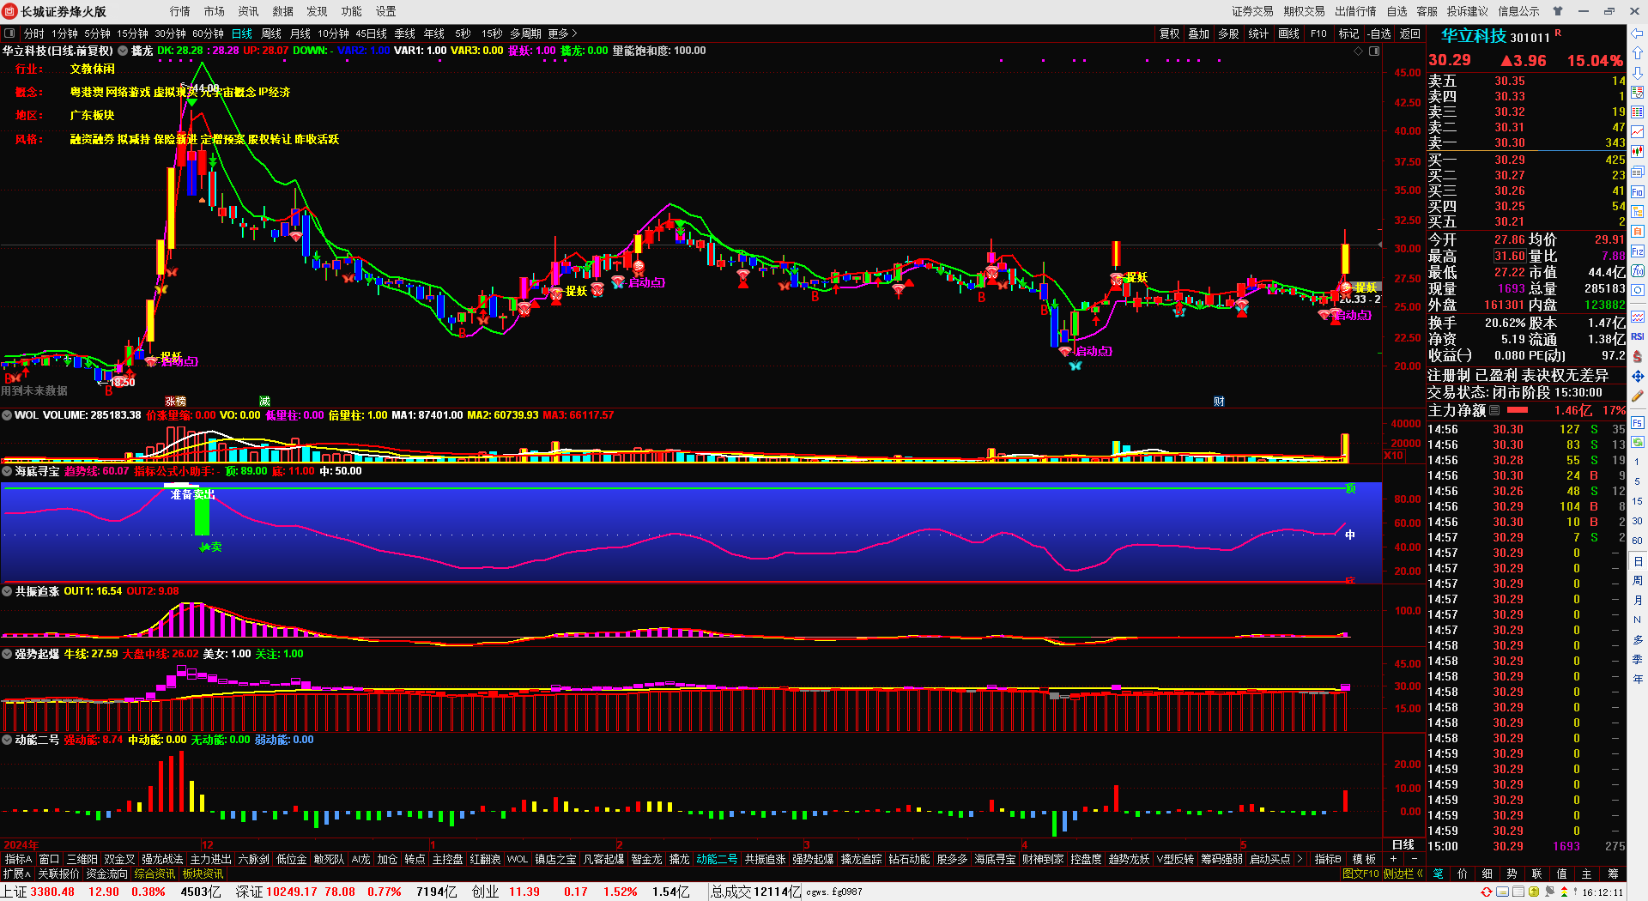Open the line chart icon in right sidebar

1637,132
